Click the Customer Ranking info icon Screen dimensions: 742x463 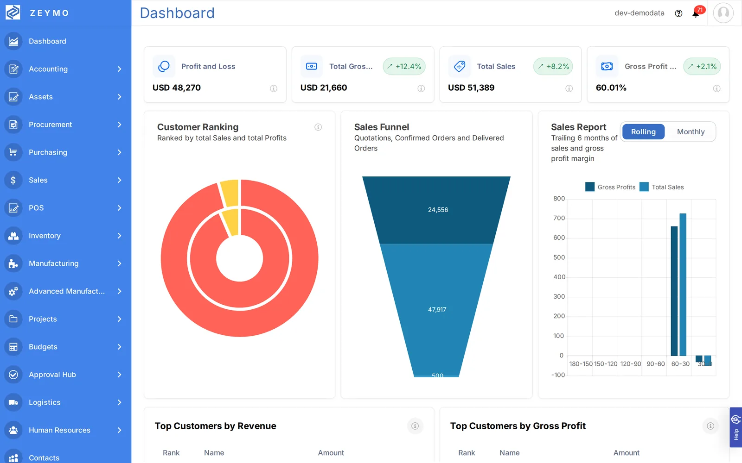318,127
